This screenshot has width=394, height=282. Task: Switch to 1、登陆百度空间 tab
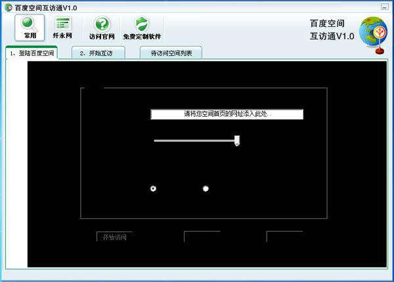pos(32,53)
